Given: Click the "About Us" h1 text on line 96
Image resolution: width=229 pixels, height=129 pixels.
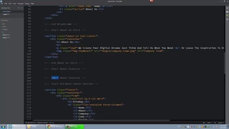Looking at the screenshot, I should [67, 42].
